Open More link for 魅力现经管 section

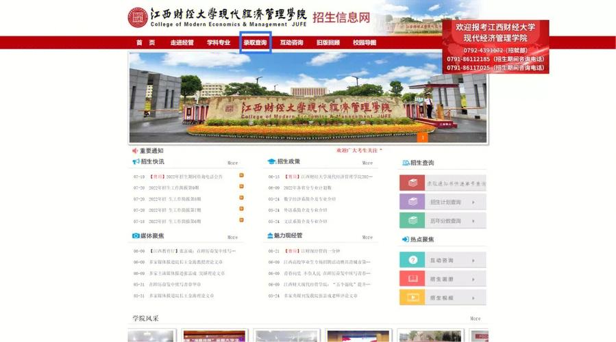click(x=367, y=237)
